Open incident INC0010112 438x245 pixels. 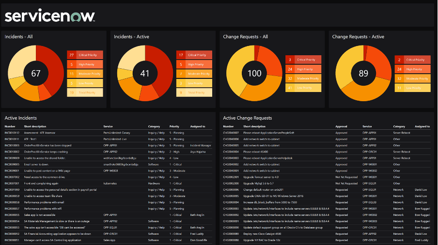[12, 133]
